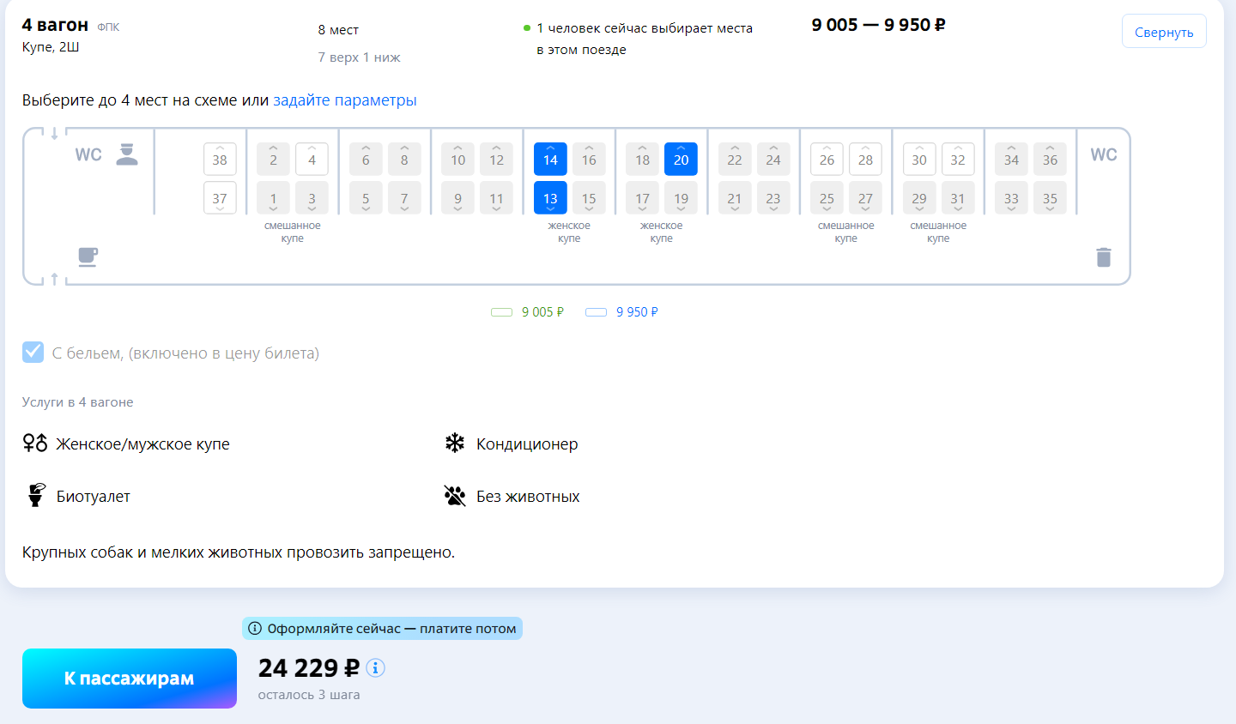Click the info icon next to the total price

[x=375, y=668]
